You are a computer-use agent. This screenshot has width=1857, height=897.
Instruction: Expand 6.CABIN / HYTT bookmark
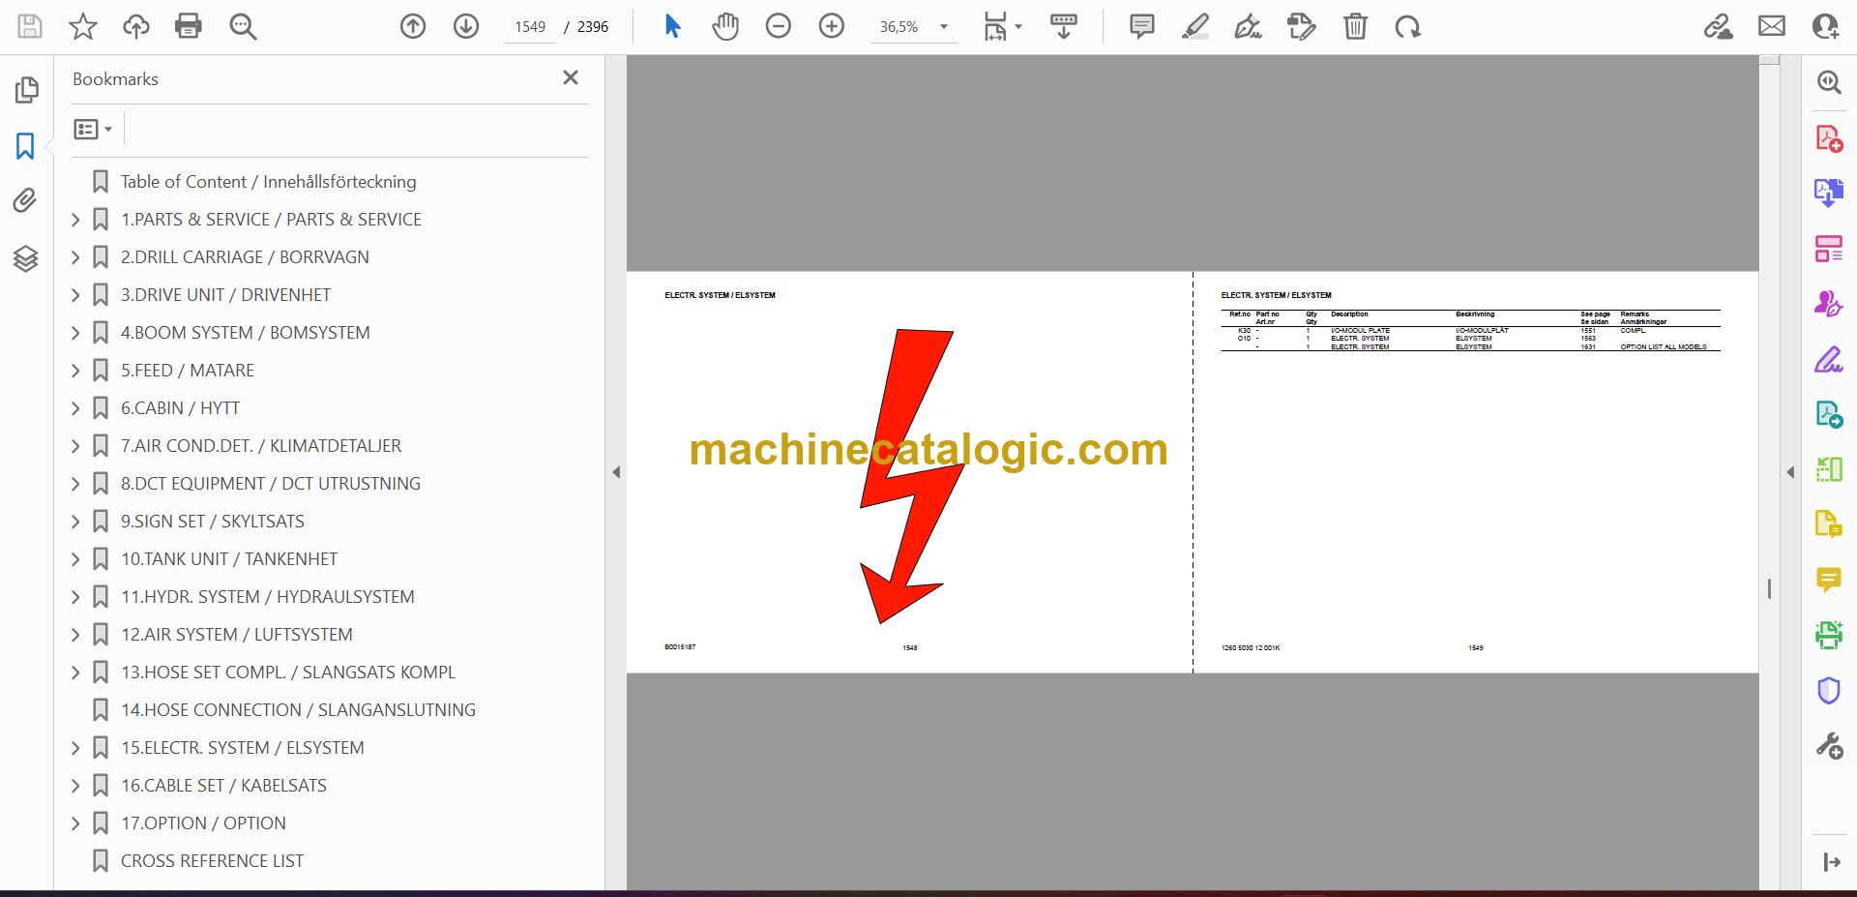75,408
